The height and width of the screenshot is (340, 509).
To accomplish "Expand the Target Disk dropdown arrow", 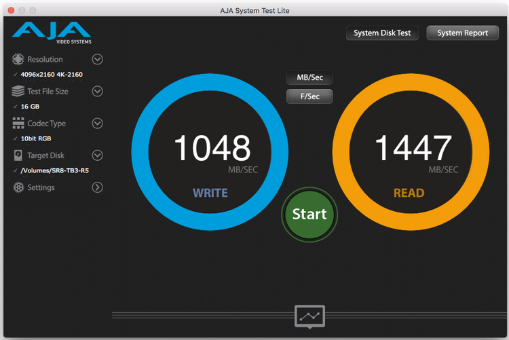I will coord(97,155).
